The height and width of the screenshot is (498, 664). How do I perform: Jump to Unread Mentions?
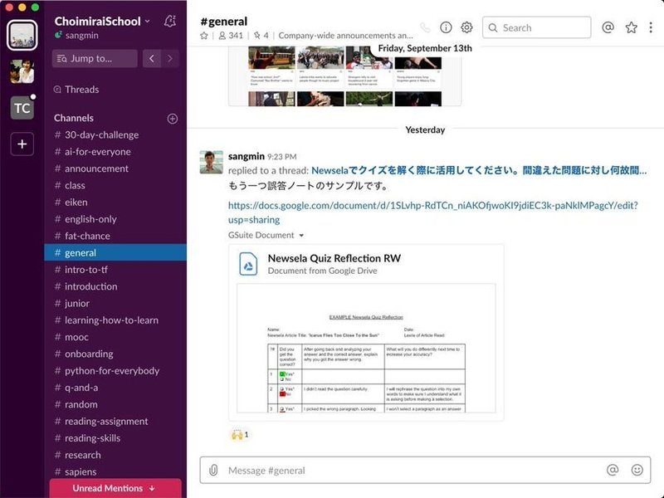(x=115, y=488)
